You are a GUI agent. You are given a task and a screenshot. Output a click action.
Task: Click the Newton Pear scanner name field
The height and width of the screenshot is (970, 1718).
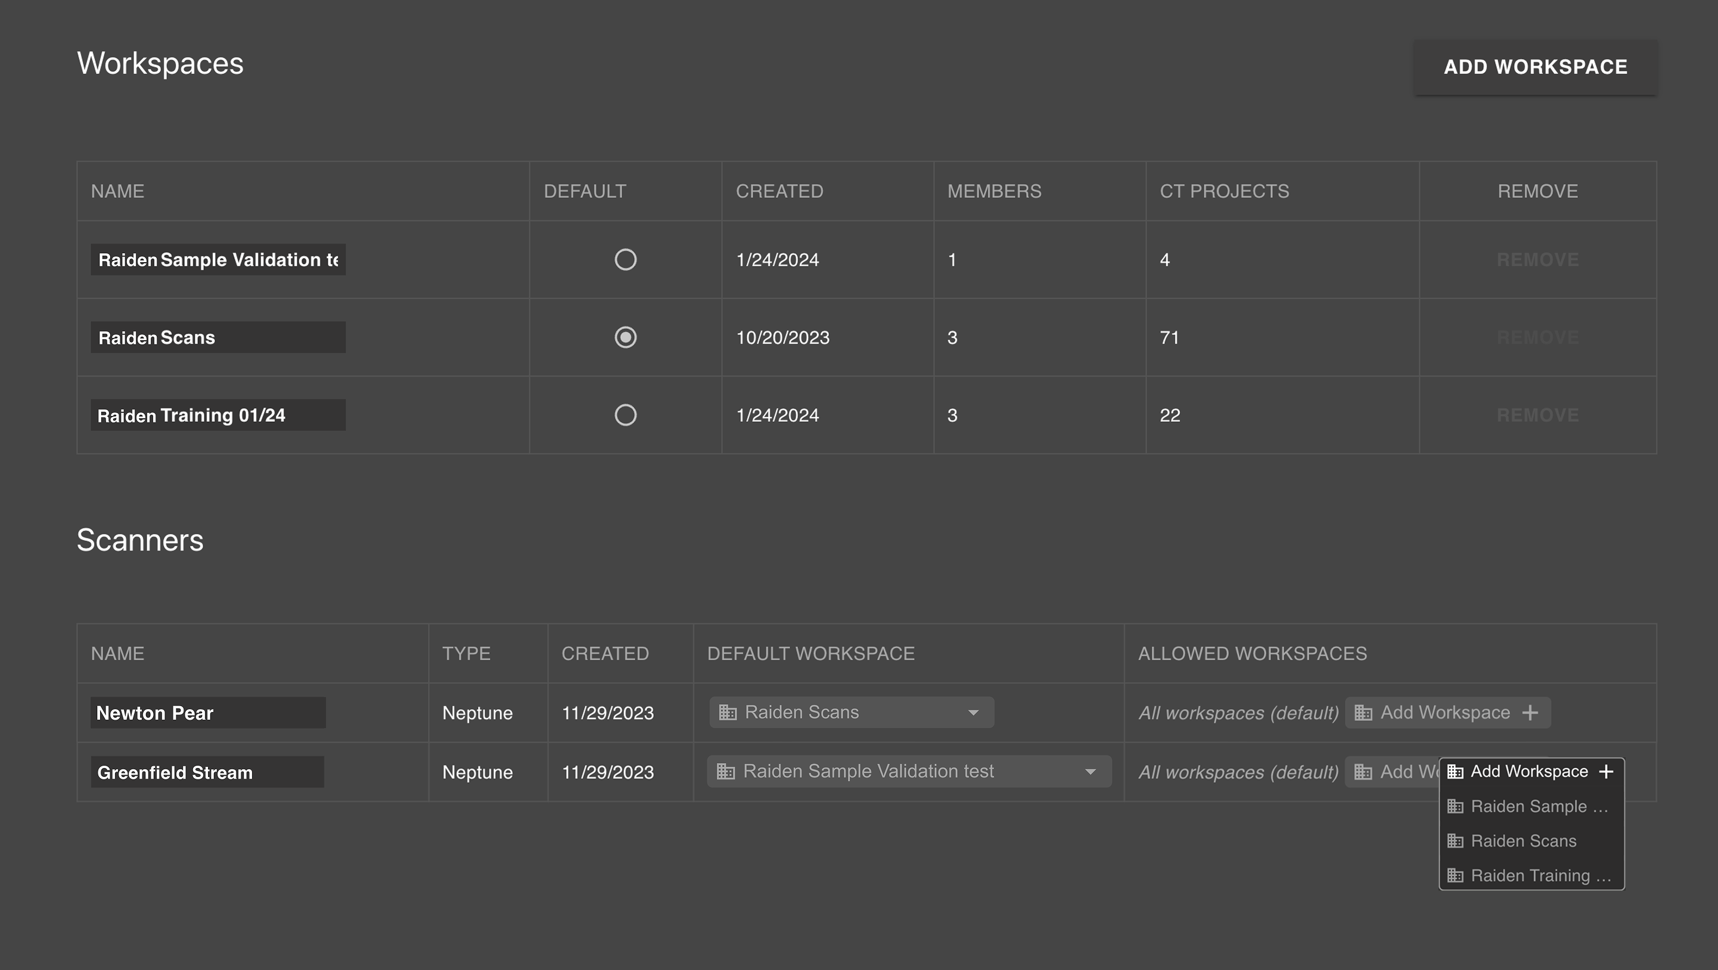(207, 712)
